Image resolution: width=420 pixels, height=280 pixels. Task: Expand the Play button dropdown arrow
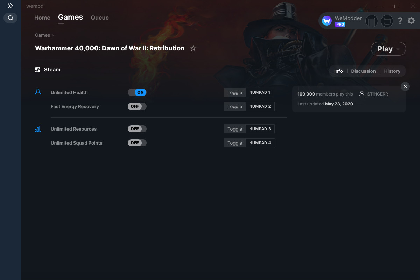pos(398,49)
